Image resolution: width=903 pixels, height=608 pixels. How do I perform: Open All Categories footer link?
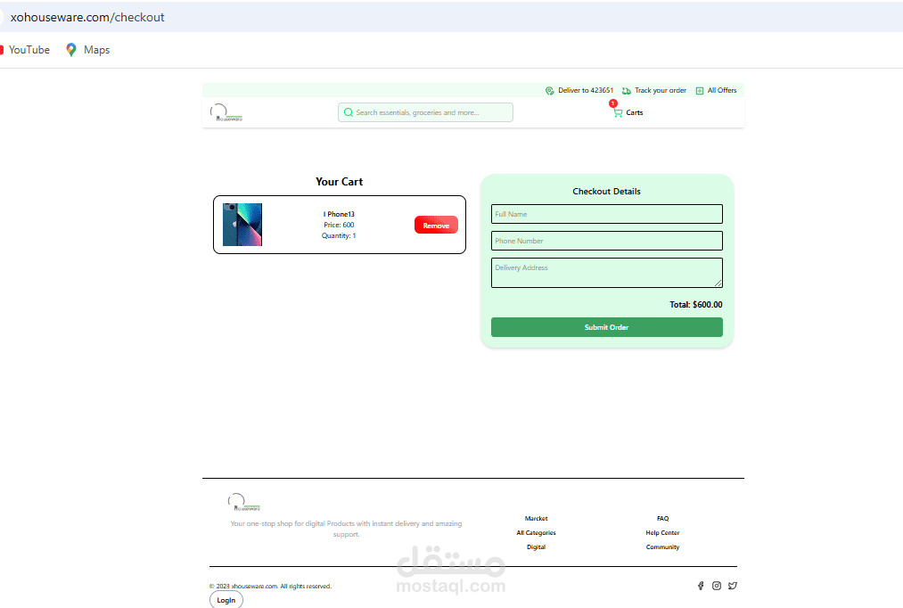coord(536,533)
